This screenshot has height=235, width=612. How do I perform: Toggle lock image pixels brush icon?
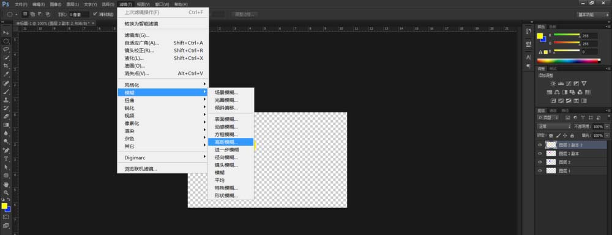[x=558, y=136]
